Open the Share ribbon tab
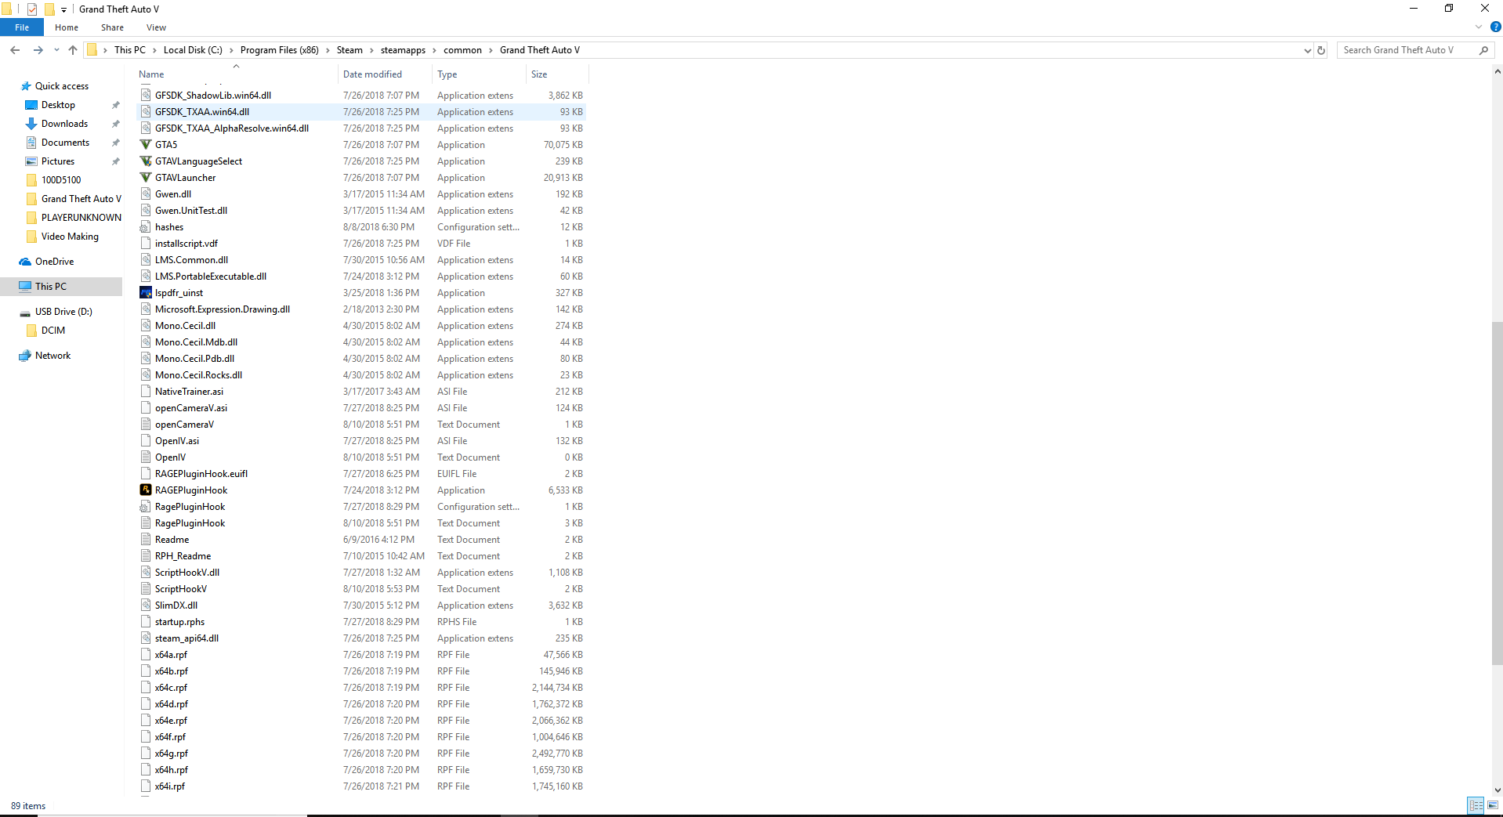This screenshot has height=817, width=1503. pos(112,27)
